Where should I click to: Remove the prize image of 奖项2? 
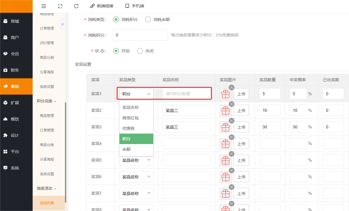click(x=231, y=104)
